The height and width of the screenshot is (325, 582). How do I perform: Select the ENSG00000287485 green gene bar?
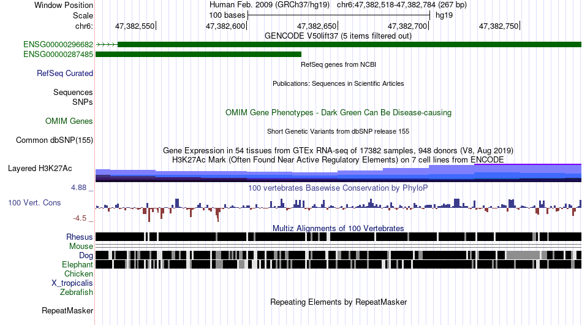pyautogui.click(x=198, y=54)
